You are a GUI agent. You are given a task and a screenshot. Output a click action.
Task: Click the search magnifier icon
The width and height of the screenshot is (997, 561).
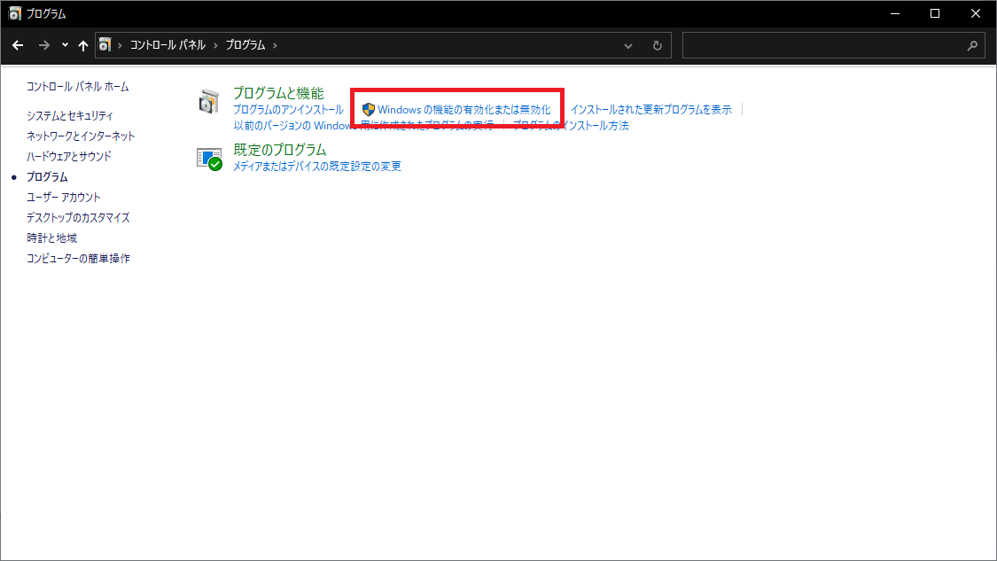973,45
